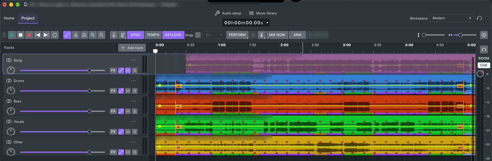Image resolution: width=492 pixels, height=161 pixels.
Task: Skip to start of the project
Action: click(x=38, y=35)
